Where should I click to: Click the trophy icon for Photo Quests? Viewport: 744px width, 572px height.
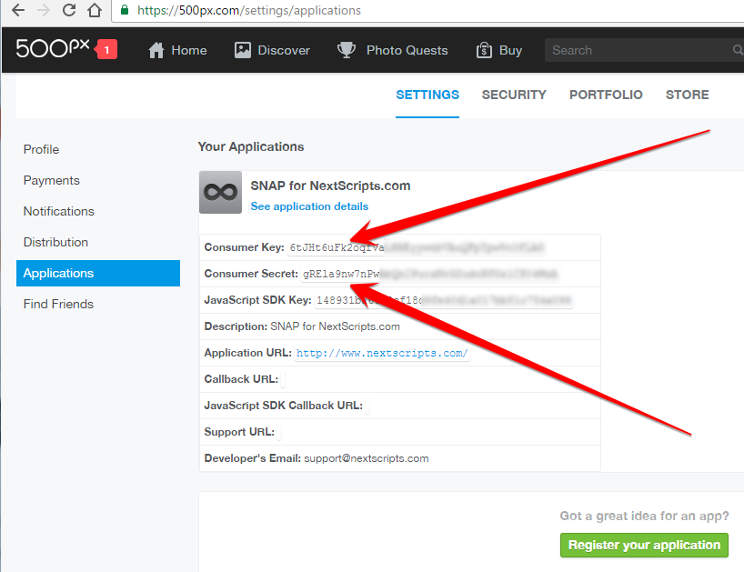[347, 50]
